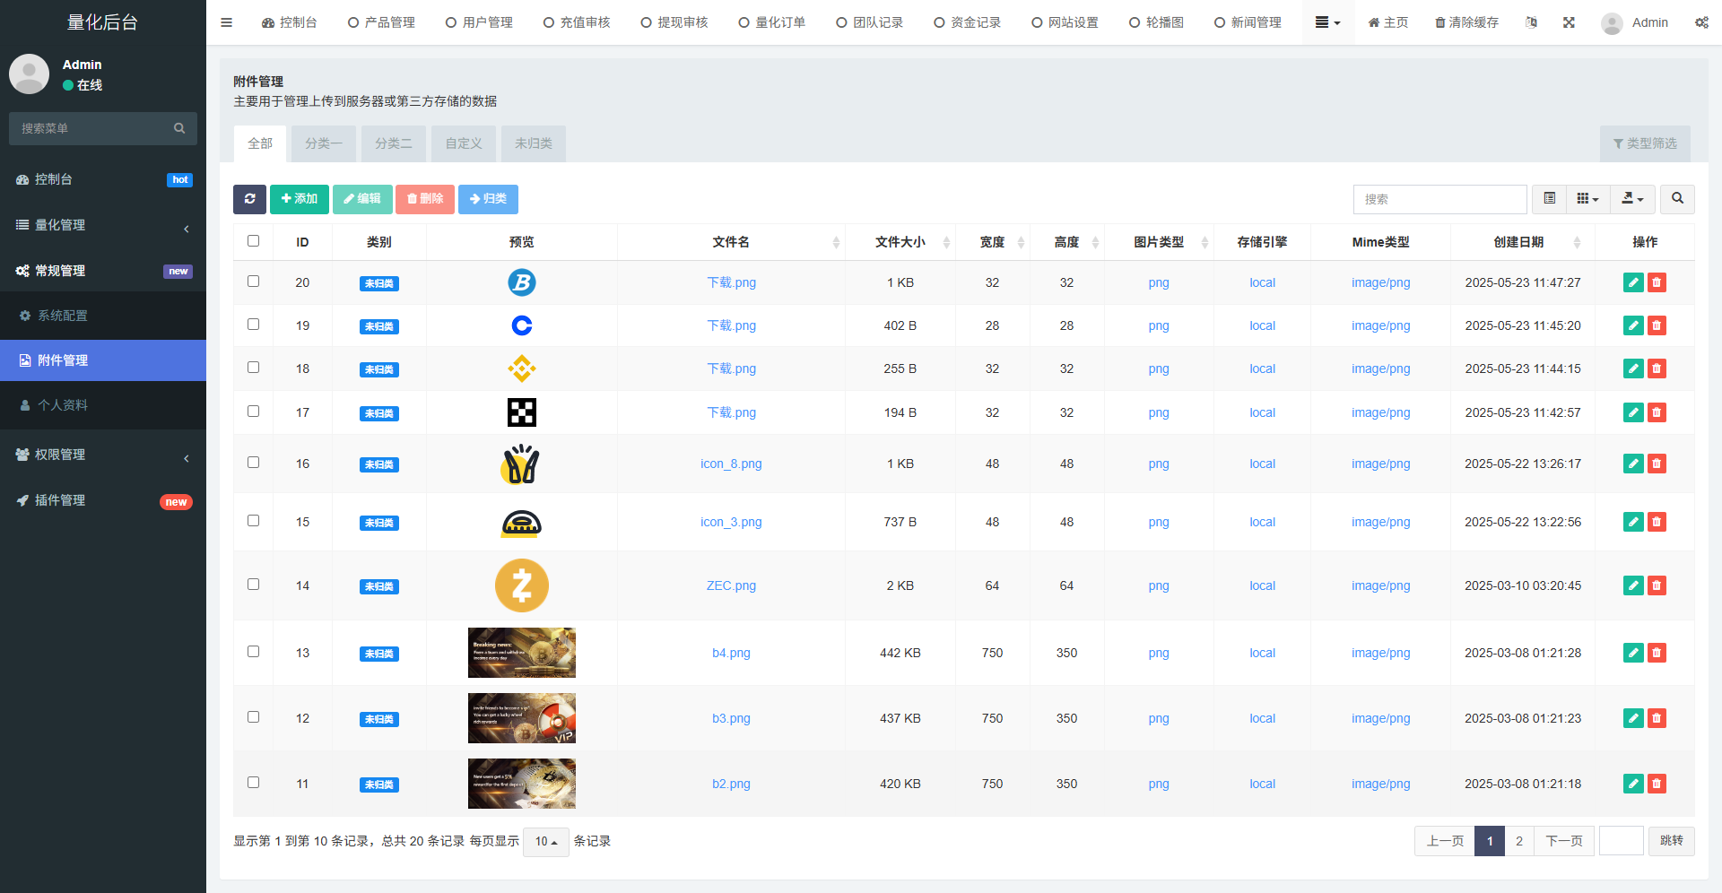The width and height of the screenshot is (1722, 893).
Task: Tick the select-all checkbox in table header
Action: [x=253, y=241]
